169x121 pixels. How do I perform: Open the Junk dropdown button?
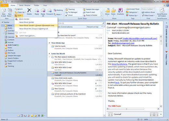point(19,16)
